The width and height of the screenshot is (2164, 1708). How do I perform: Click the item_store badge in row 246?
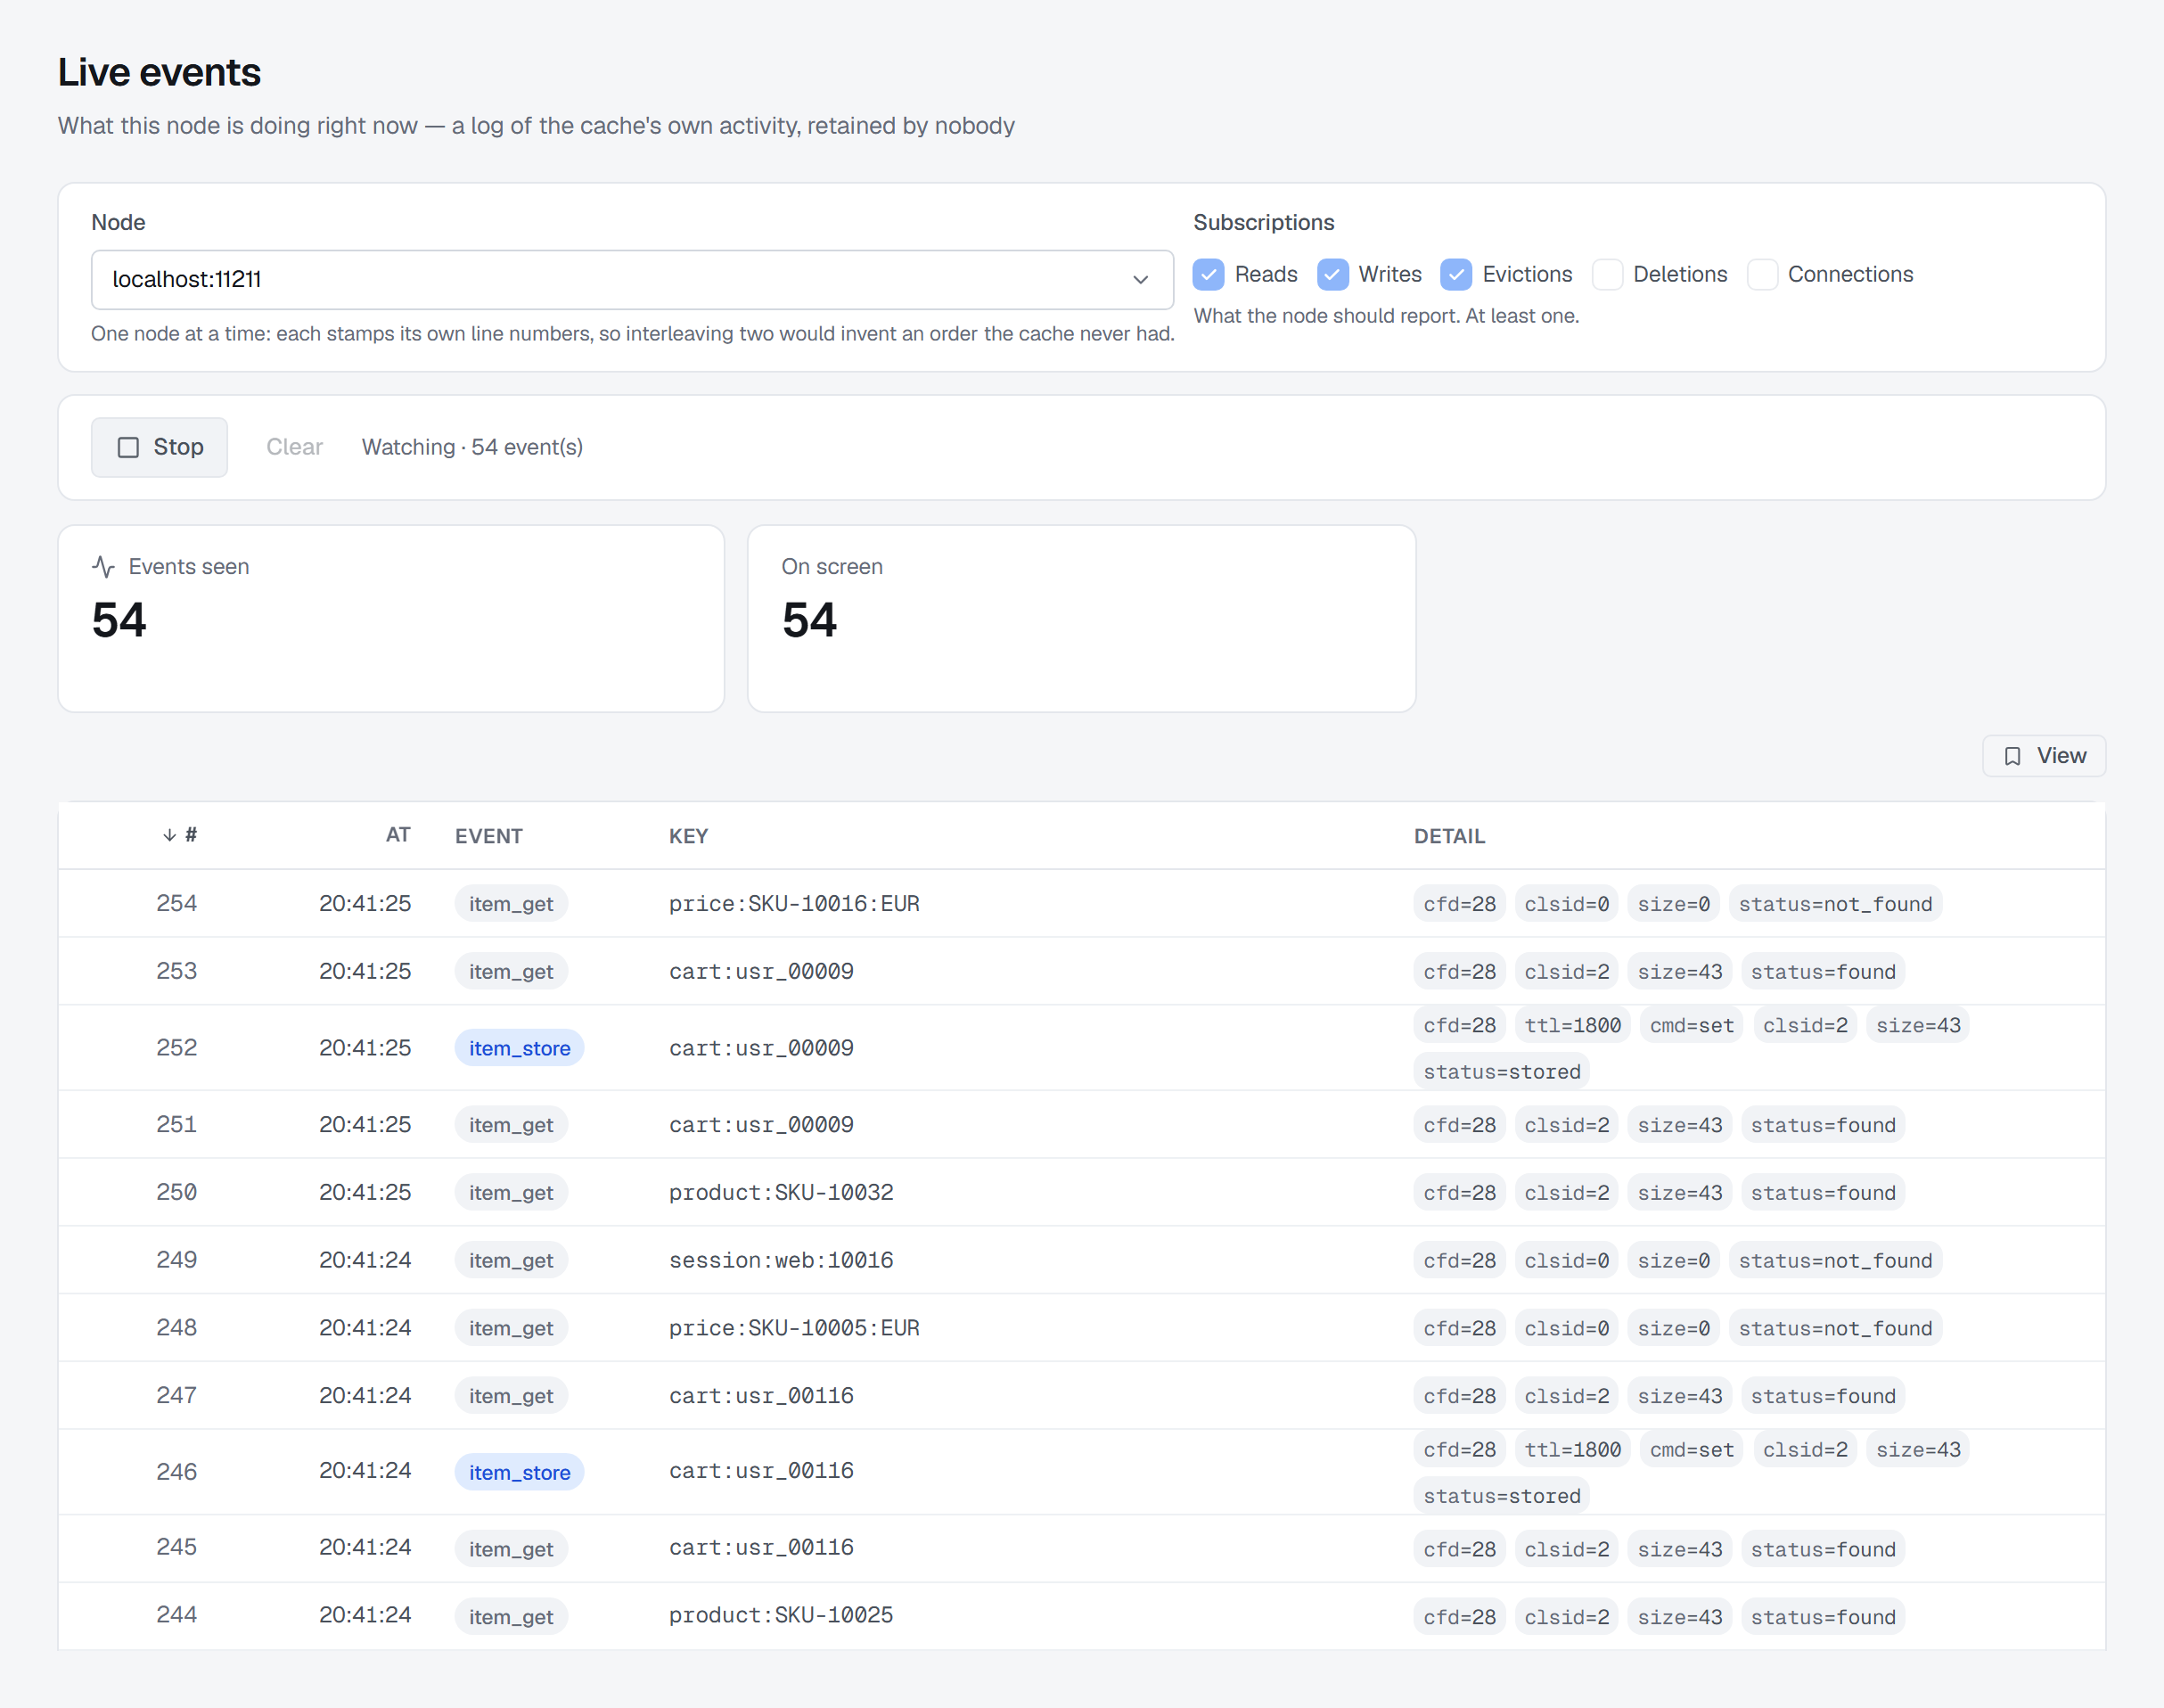519,1472
